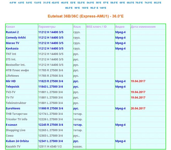This screenshot has width=171, height=150.
Task: Open the 86.5°E satellite link
Action: [x=69, y=8]
